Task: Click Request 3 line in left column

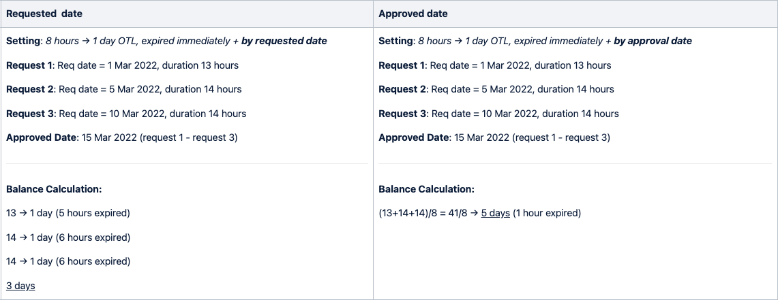Action: tap(126, 114)
